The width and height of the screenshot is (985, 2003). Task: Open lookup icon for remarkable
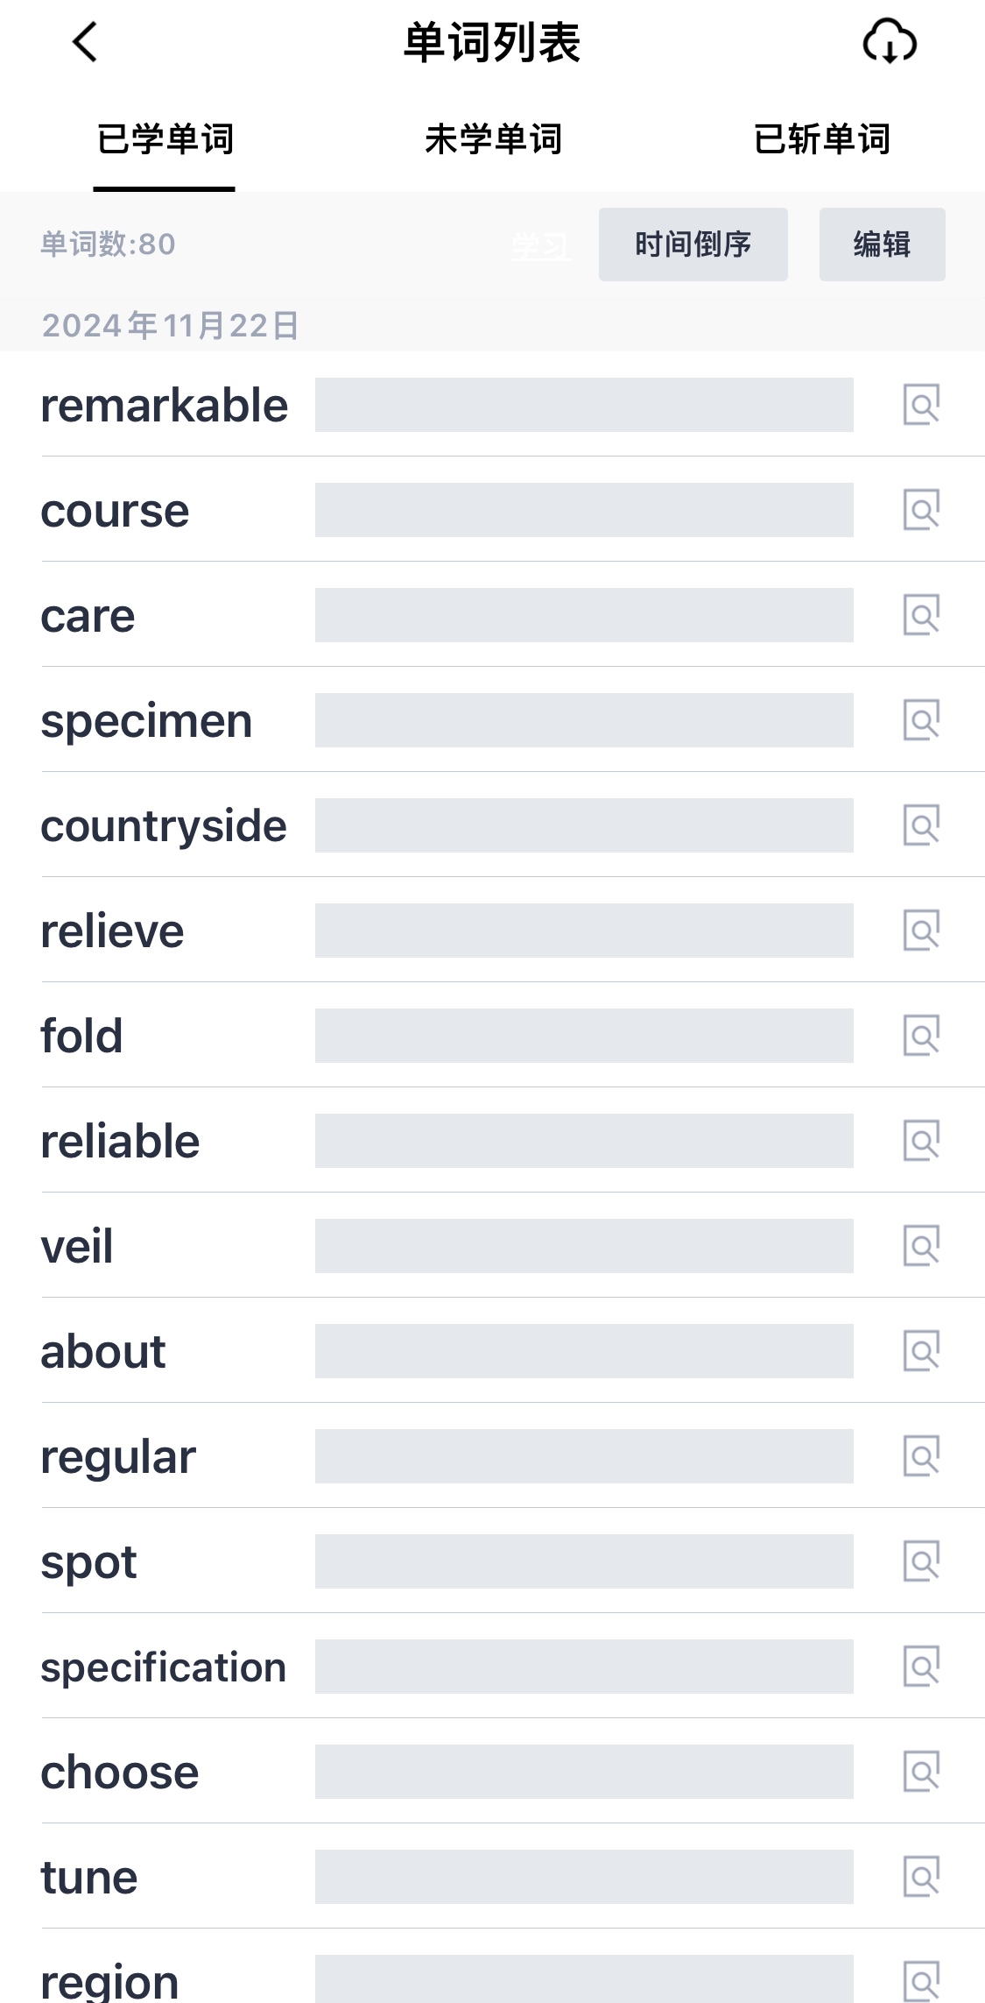(x=921, y=405)
